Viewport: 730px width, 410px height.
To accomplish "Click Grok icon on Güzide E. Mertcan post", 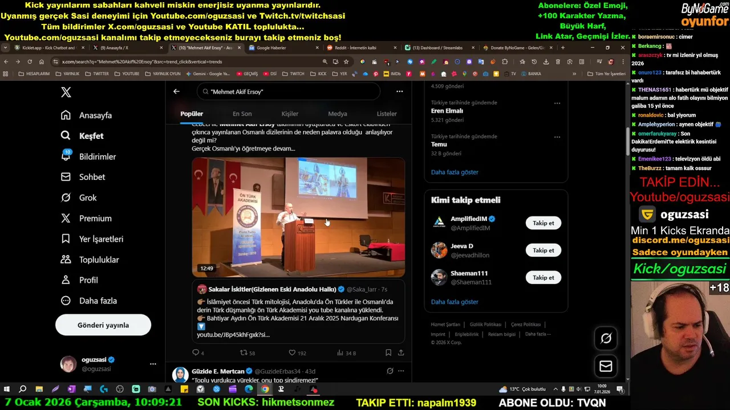I will (390, 371).
